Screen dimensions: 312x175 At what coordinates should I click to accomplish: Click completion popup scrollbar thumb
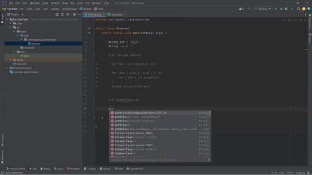210,113
